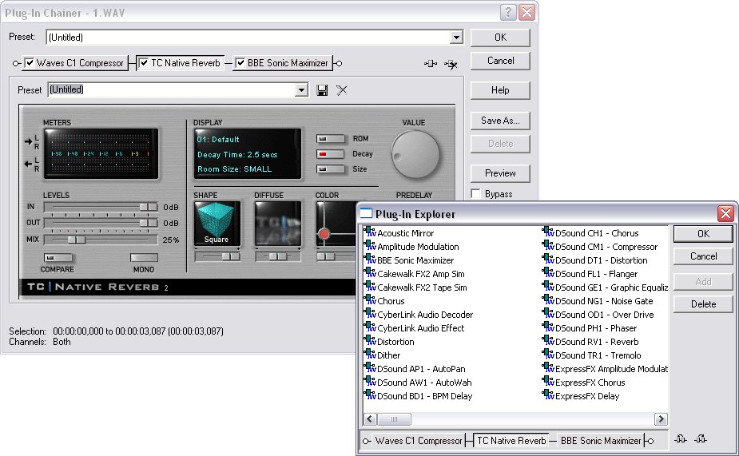Select the DSound CH1 - Chorus plug-in icon
The height and width of the screenshot is (456, 739).
[548, 232]
